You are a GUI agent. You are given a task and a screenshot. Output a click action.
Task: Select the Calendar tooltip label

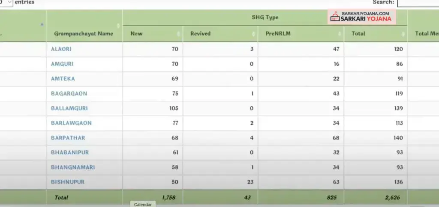(x=143, y=204)
